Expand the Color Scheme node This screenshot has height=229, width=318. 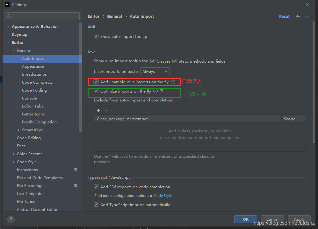[13, 154]
